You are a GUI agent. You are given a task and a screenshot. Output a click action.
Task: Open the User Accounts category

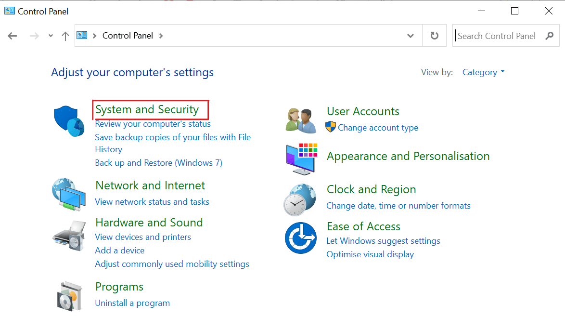pos(363,111)
